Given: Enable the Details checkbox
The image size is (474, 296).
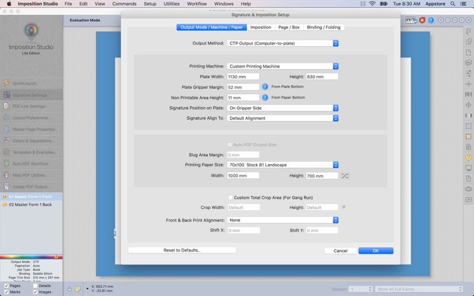Looking at the screenshot, I should click(x=35, y=286).
